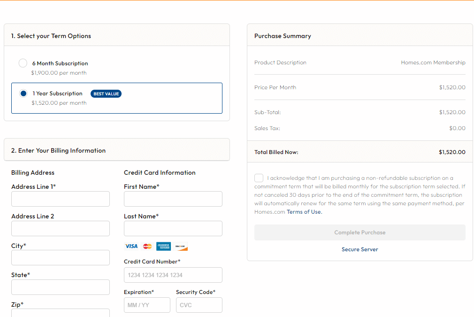The height and width of the screenshot is (317, 474).
Task: Click the 'Product Description' label
Action: pos(280,62)
